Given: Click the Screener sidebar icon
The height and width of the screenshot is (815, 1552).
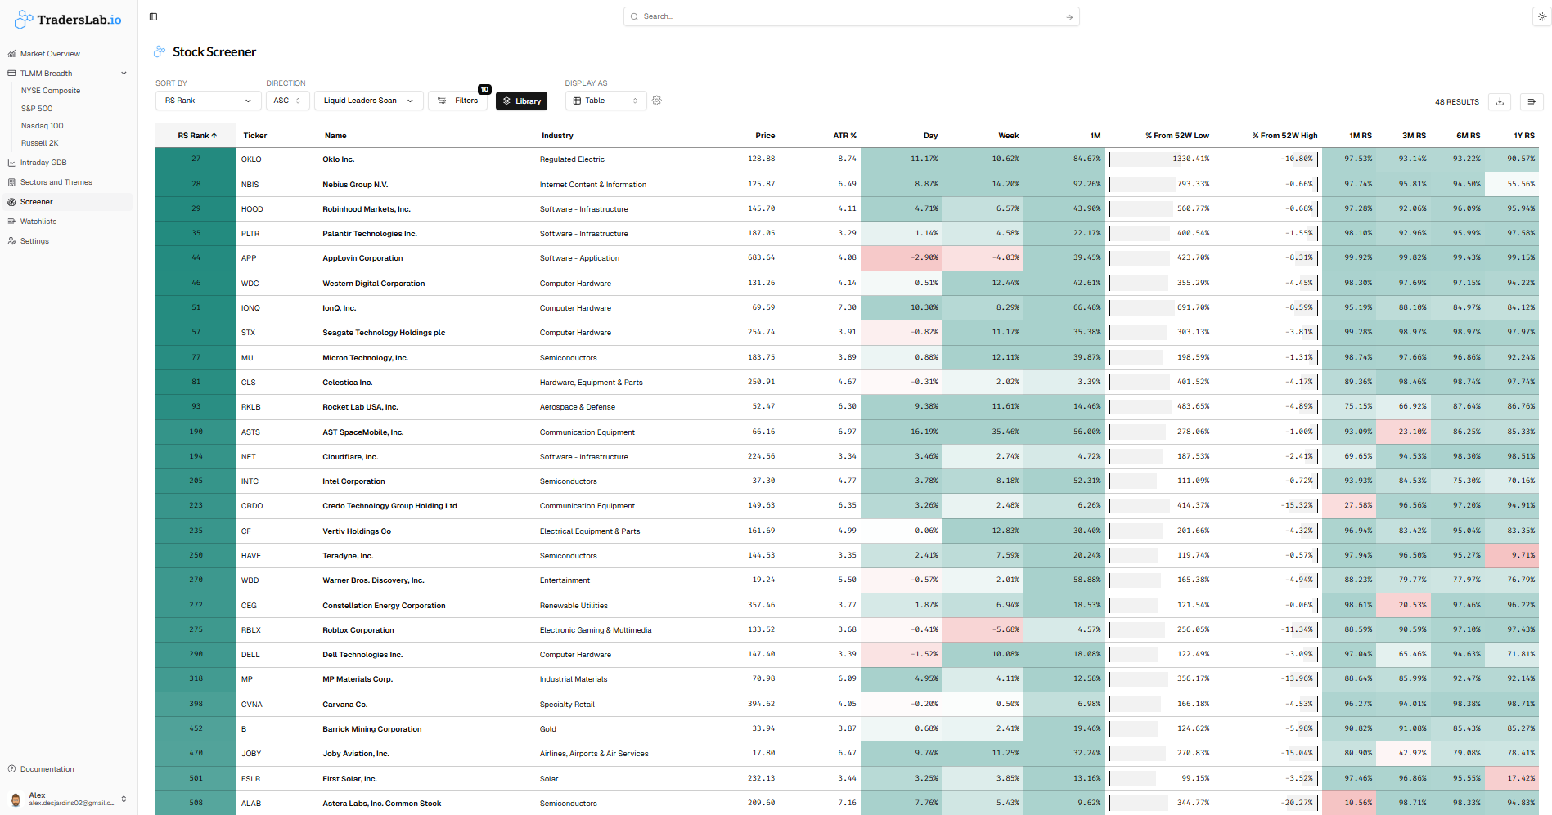Looking at the screenshot, I should click(11, 202).
